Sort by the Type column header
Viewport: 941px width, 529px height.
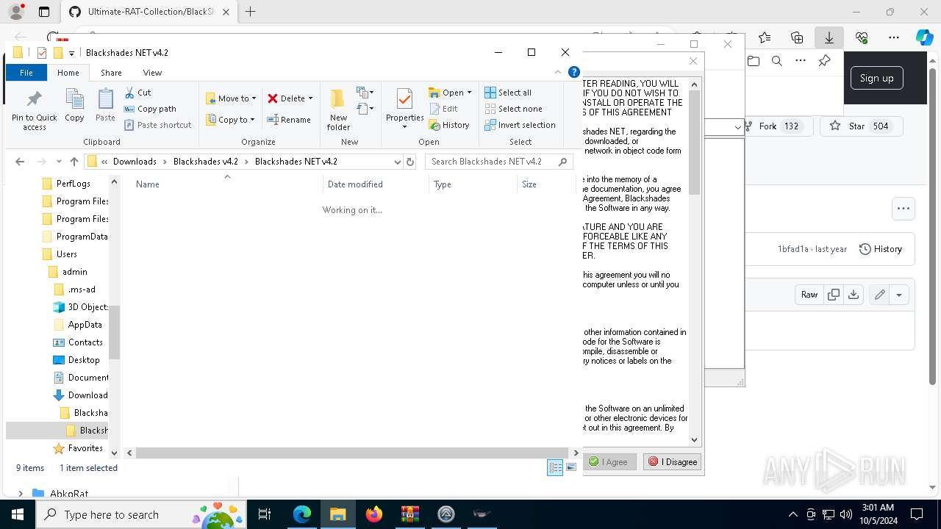click(x=473, y=184)
